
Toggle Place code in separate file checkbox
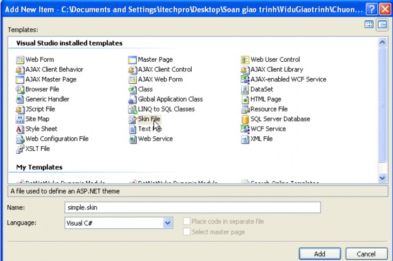pos(186,222)
